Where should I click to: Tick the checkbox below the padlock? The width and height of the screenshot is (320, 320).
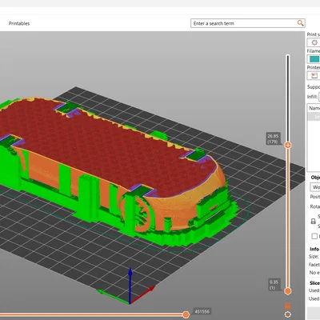[314, 236]
